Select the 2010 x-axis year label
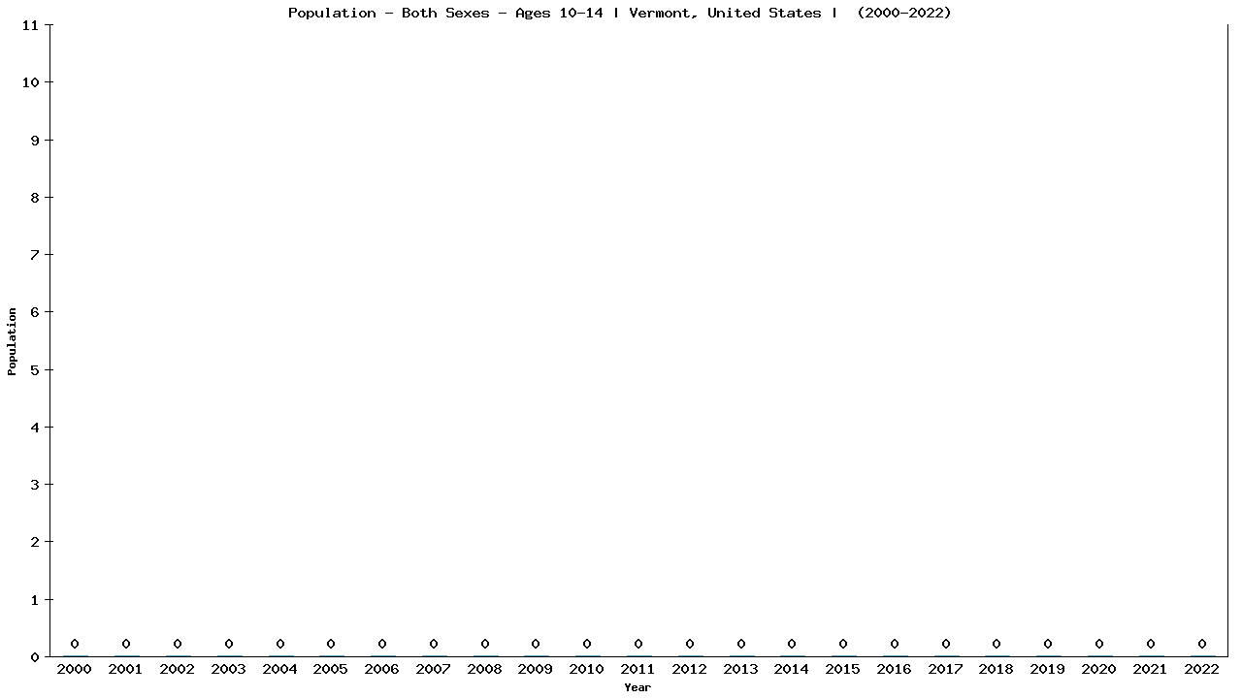 [x=587, y=669]
